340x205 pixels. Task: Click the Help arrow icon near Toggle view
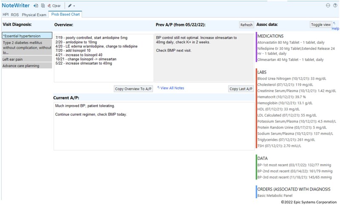[x=334, y=24]
